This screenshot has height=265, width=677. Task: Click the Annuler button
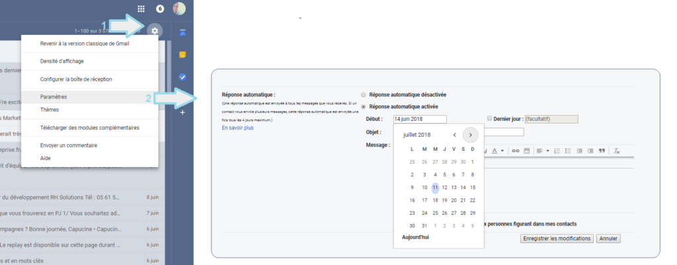608,239
